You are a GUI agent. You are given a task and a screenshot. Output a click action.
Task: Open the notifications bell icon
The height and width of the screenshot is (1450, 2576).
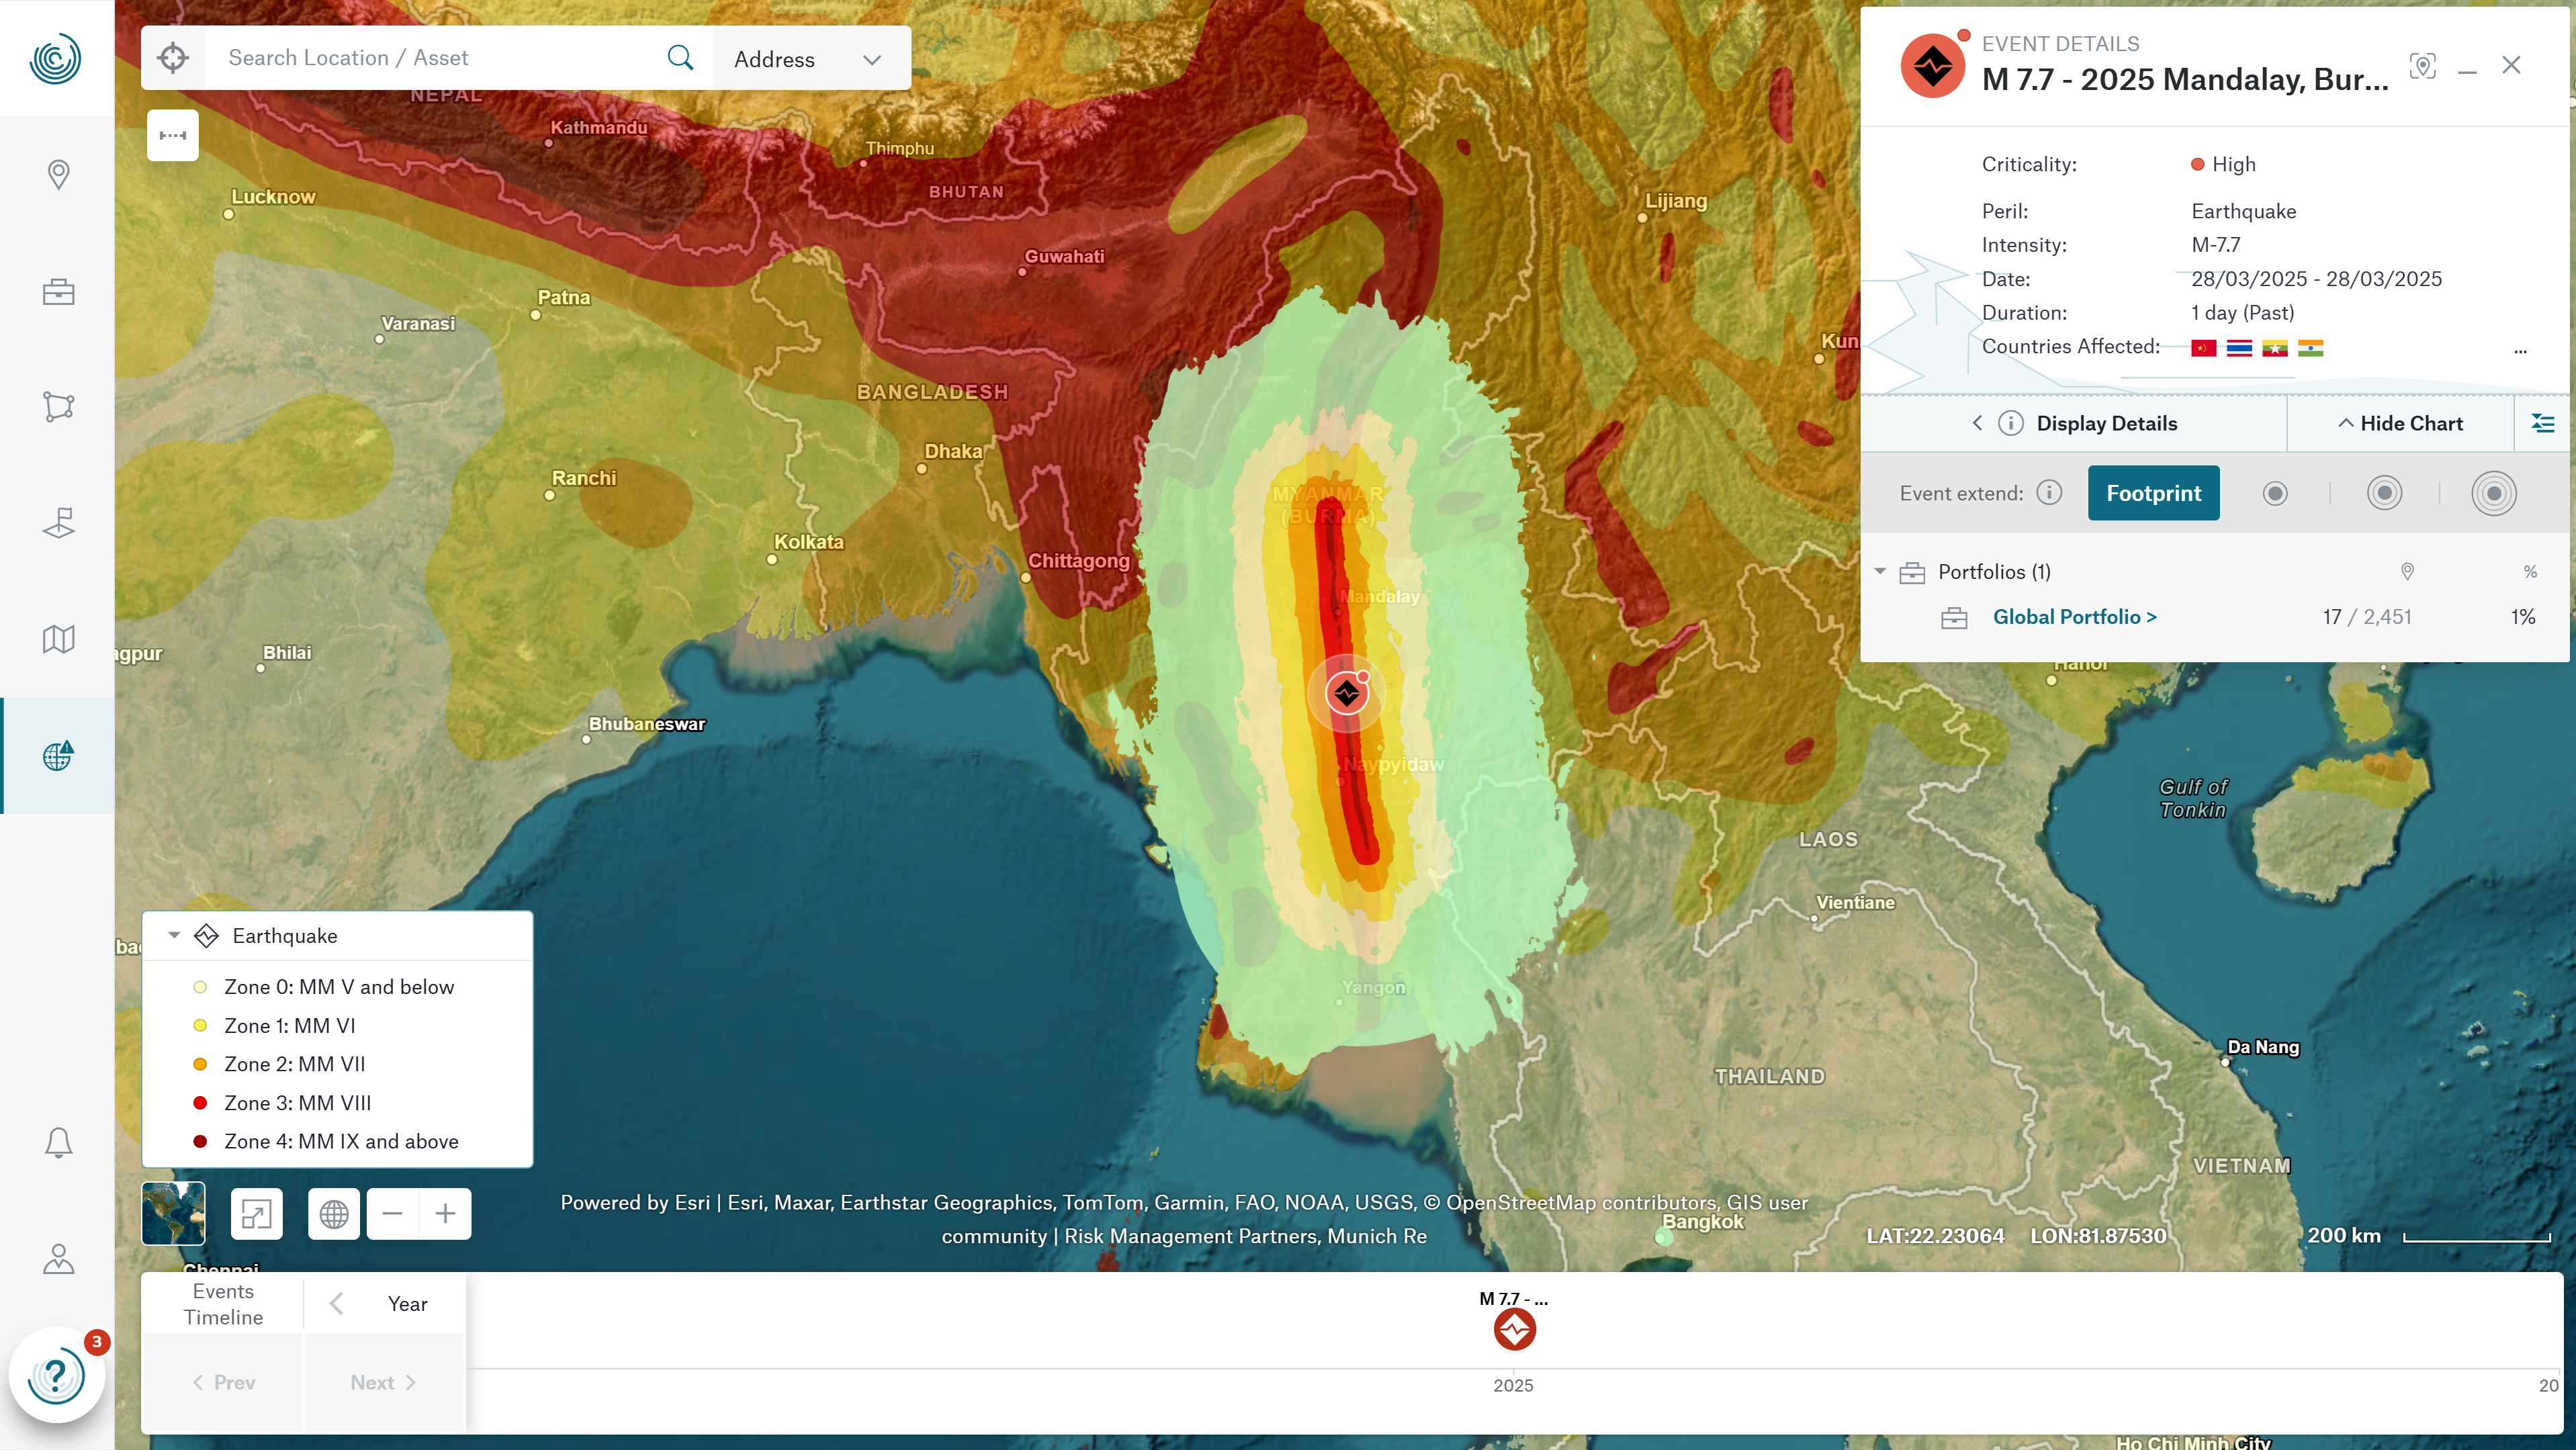tap(58, 1142)
